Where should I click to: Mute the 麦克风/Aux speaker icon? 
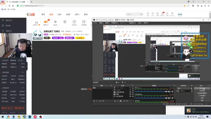(x=169, y=91)
